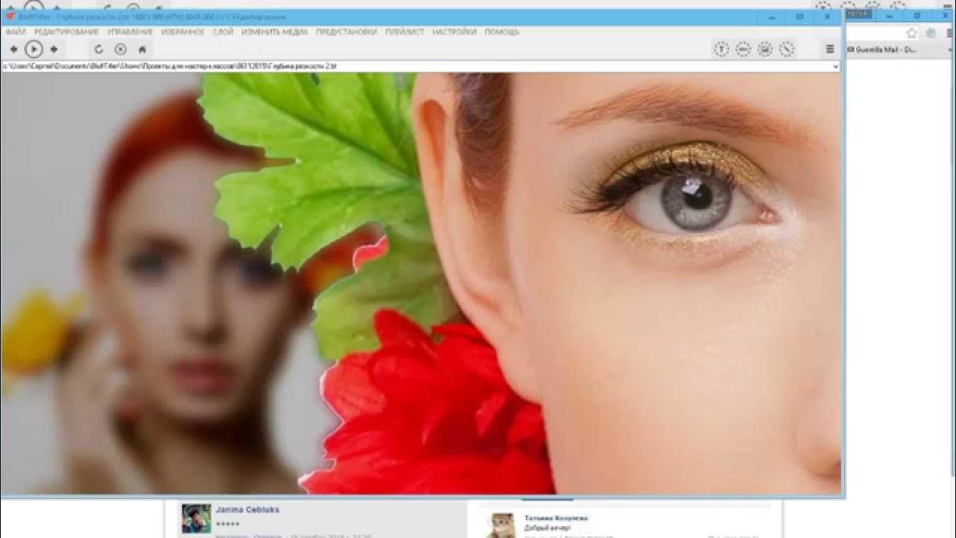Open the ПРЕДУСТАНОВКИ menu

pos(346,32)
